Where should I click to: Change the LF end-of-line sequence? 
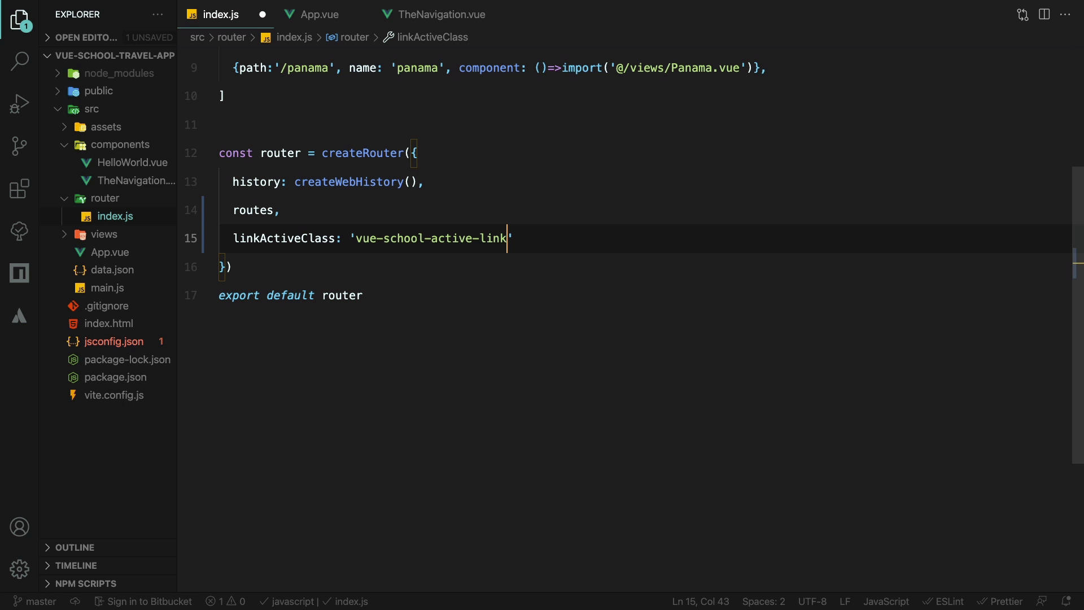tap(845, 602)
